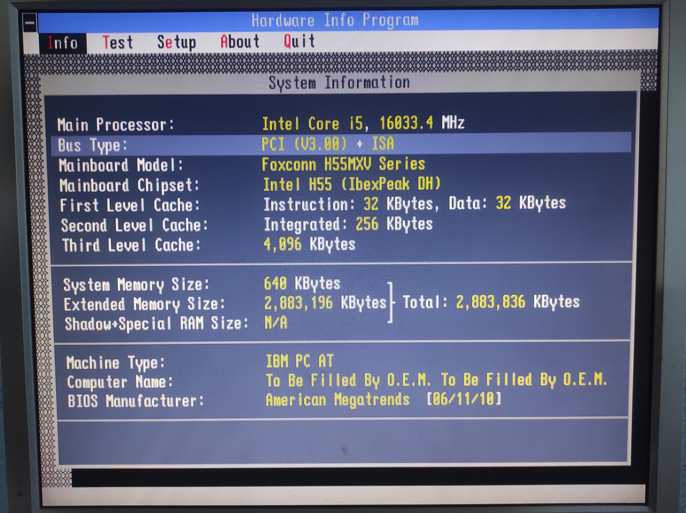Viewport: 686px width, 513px height.
Task: Select Quit in the menu bar
Action: pyautogui.click(x=299, y=42)
